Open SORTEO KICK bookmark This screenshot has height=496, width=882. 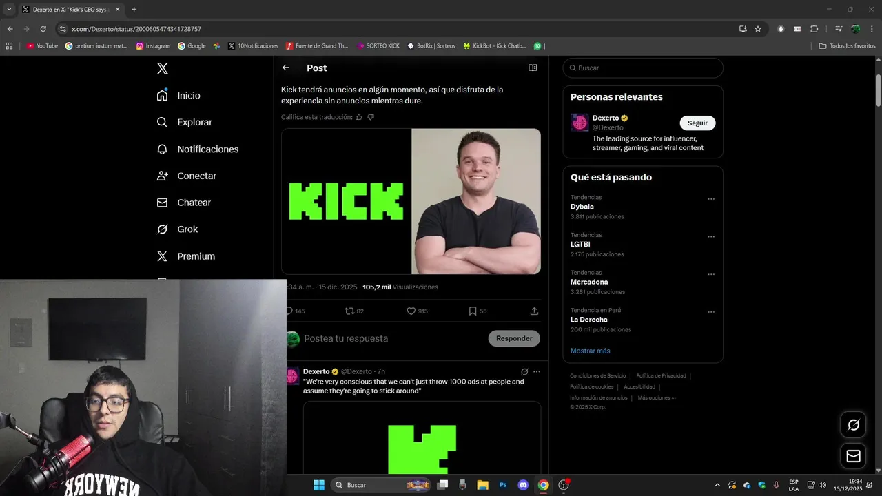pos(378,46)
